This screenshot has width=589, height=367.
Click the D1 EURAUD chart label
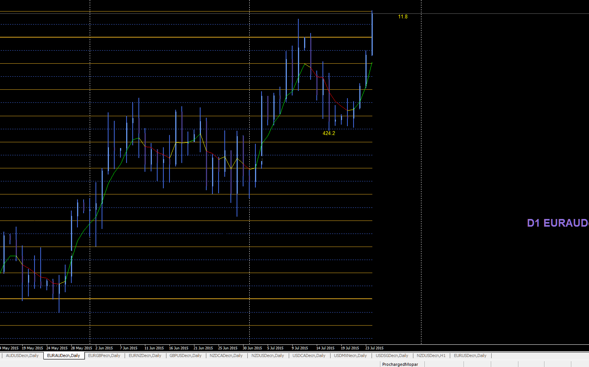pos(558,223)
